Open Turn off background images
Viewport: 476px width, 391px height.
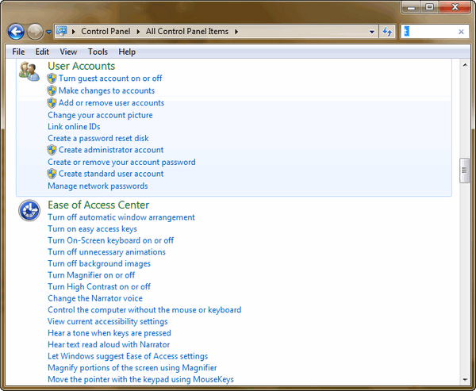[99, 263]
